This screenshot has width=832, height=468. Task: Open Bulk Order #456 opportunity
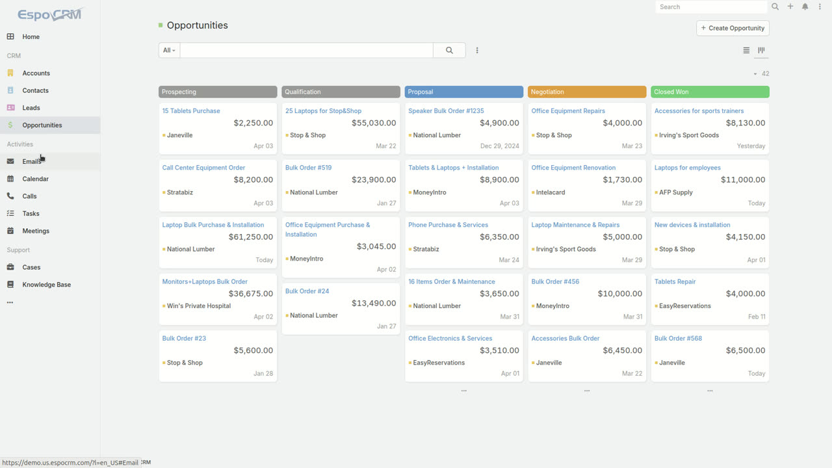[x=555, y=282]
